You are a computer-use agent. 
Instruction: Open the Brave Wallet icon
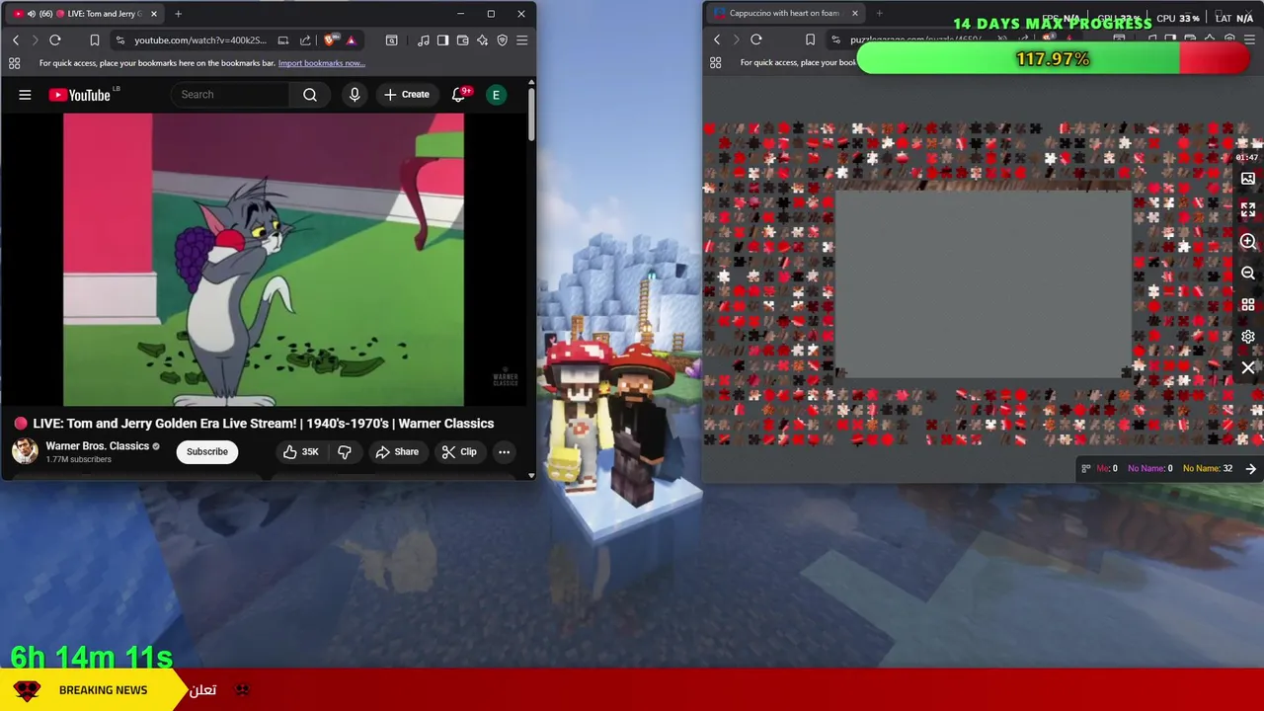click(462, 40)
